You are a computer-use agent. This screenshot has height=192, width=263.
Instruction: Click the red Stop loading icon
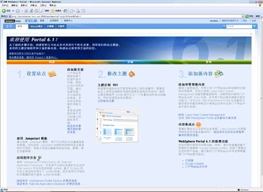tap(26, 11)
